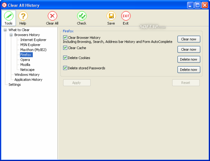The width and height of the screenshot is (210, 161).
Task: Click the Browsers History label
Action: pos(27,35)
